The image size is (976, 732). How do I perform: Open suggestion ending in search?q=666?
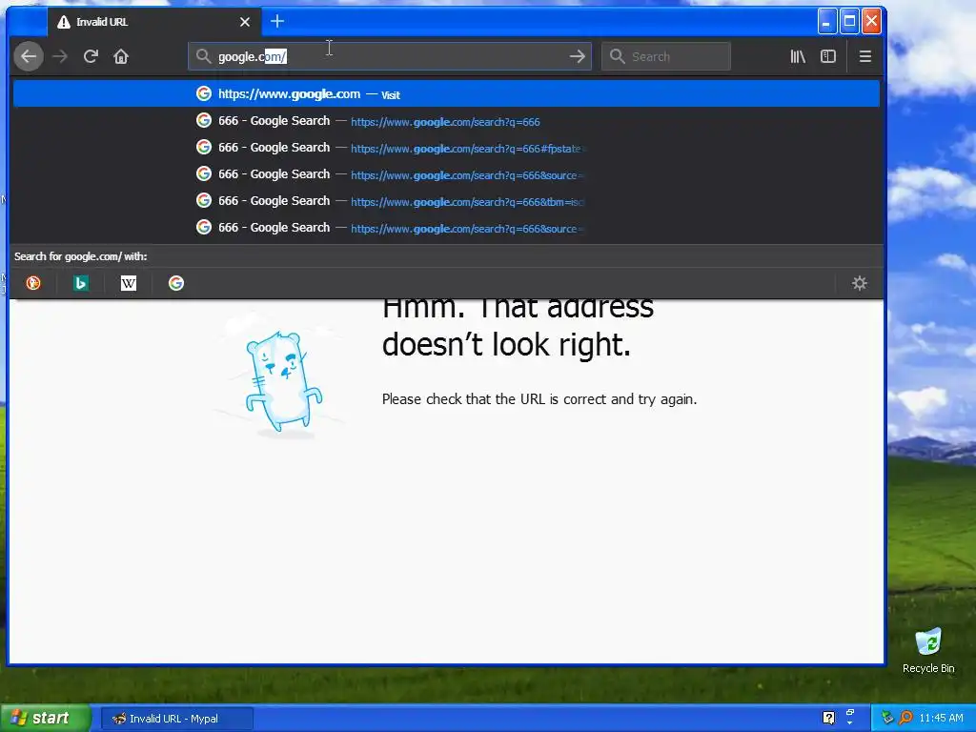pos(446,121)
